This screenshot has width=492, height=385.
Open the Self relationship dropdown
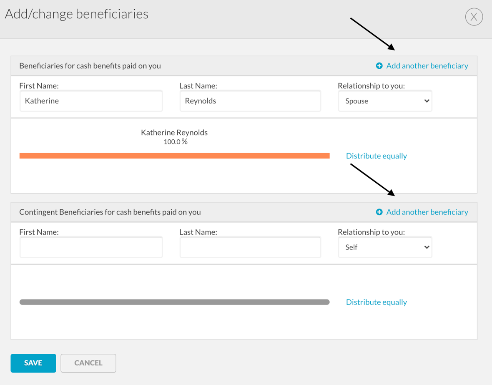click(384, 247)
